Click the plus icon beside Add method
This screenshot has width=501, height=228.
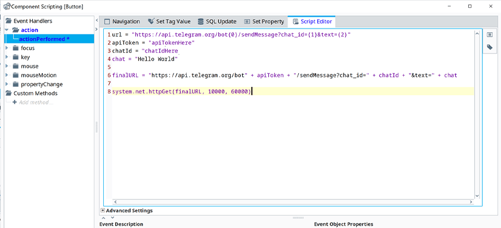pyautogui.click(x=14, y=102)
